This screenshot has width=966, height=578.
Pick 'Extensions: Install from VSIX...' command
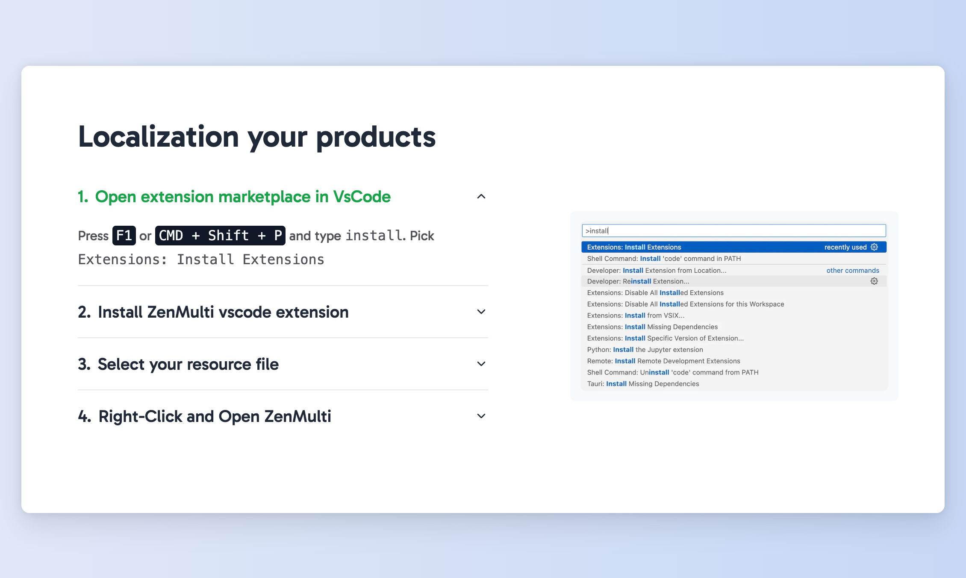pos(636,316)
